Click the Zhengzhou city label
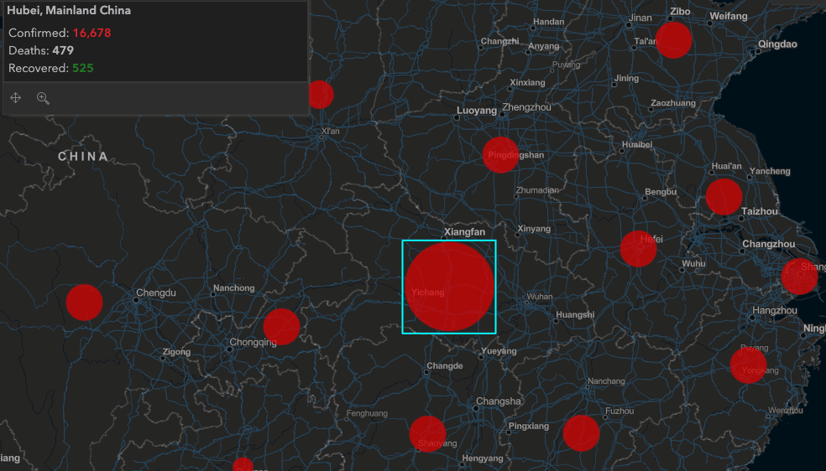 (x=526, y=107)
